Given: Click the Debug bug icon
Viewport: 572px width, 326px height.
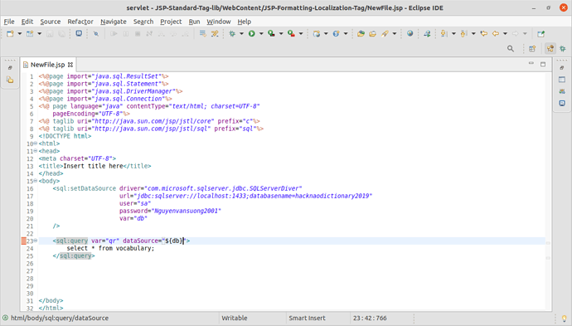Looking at the screenshot, I should point(232,33).
